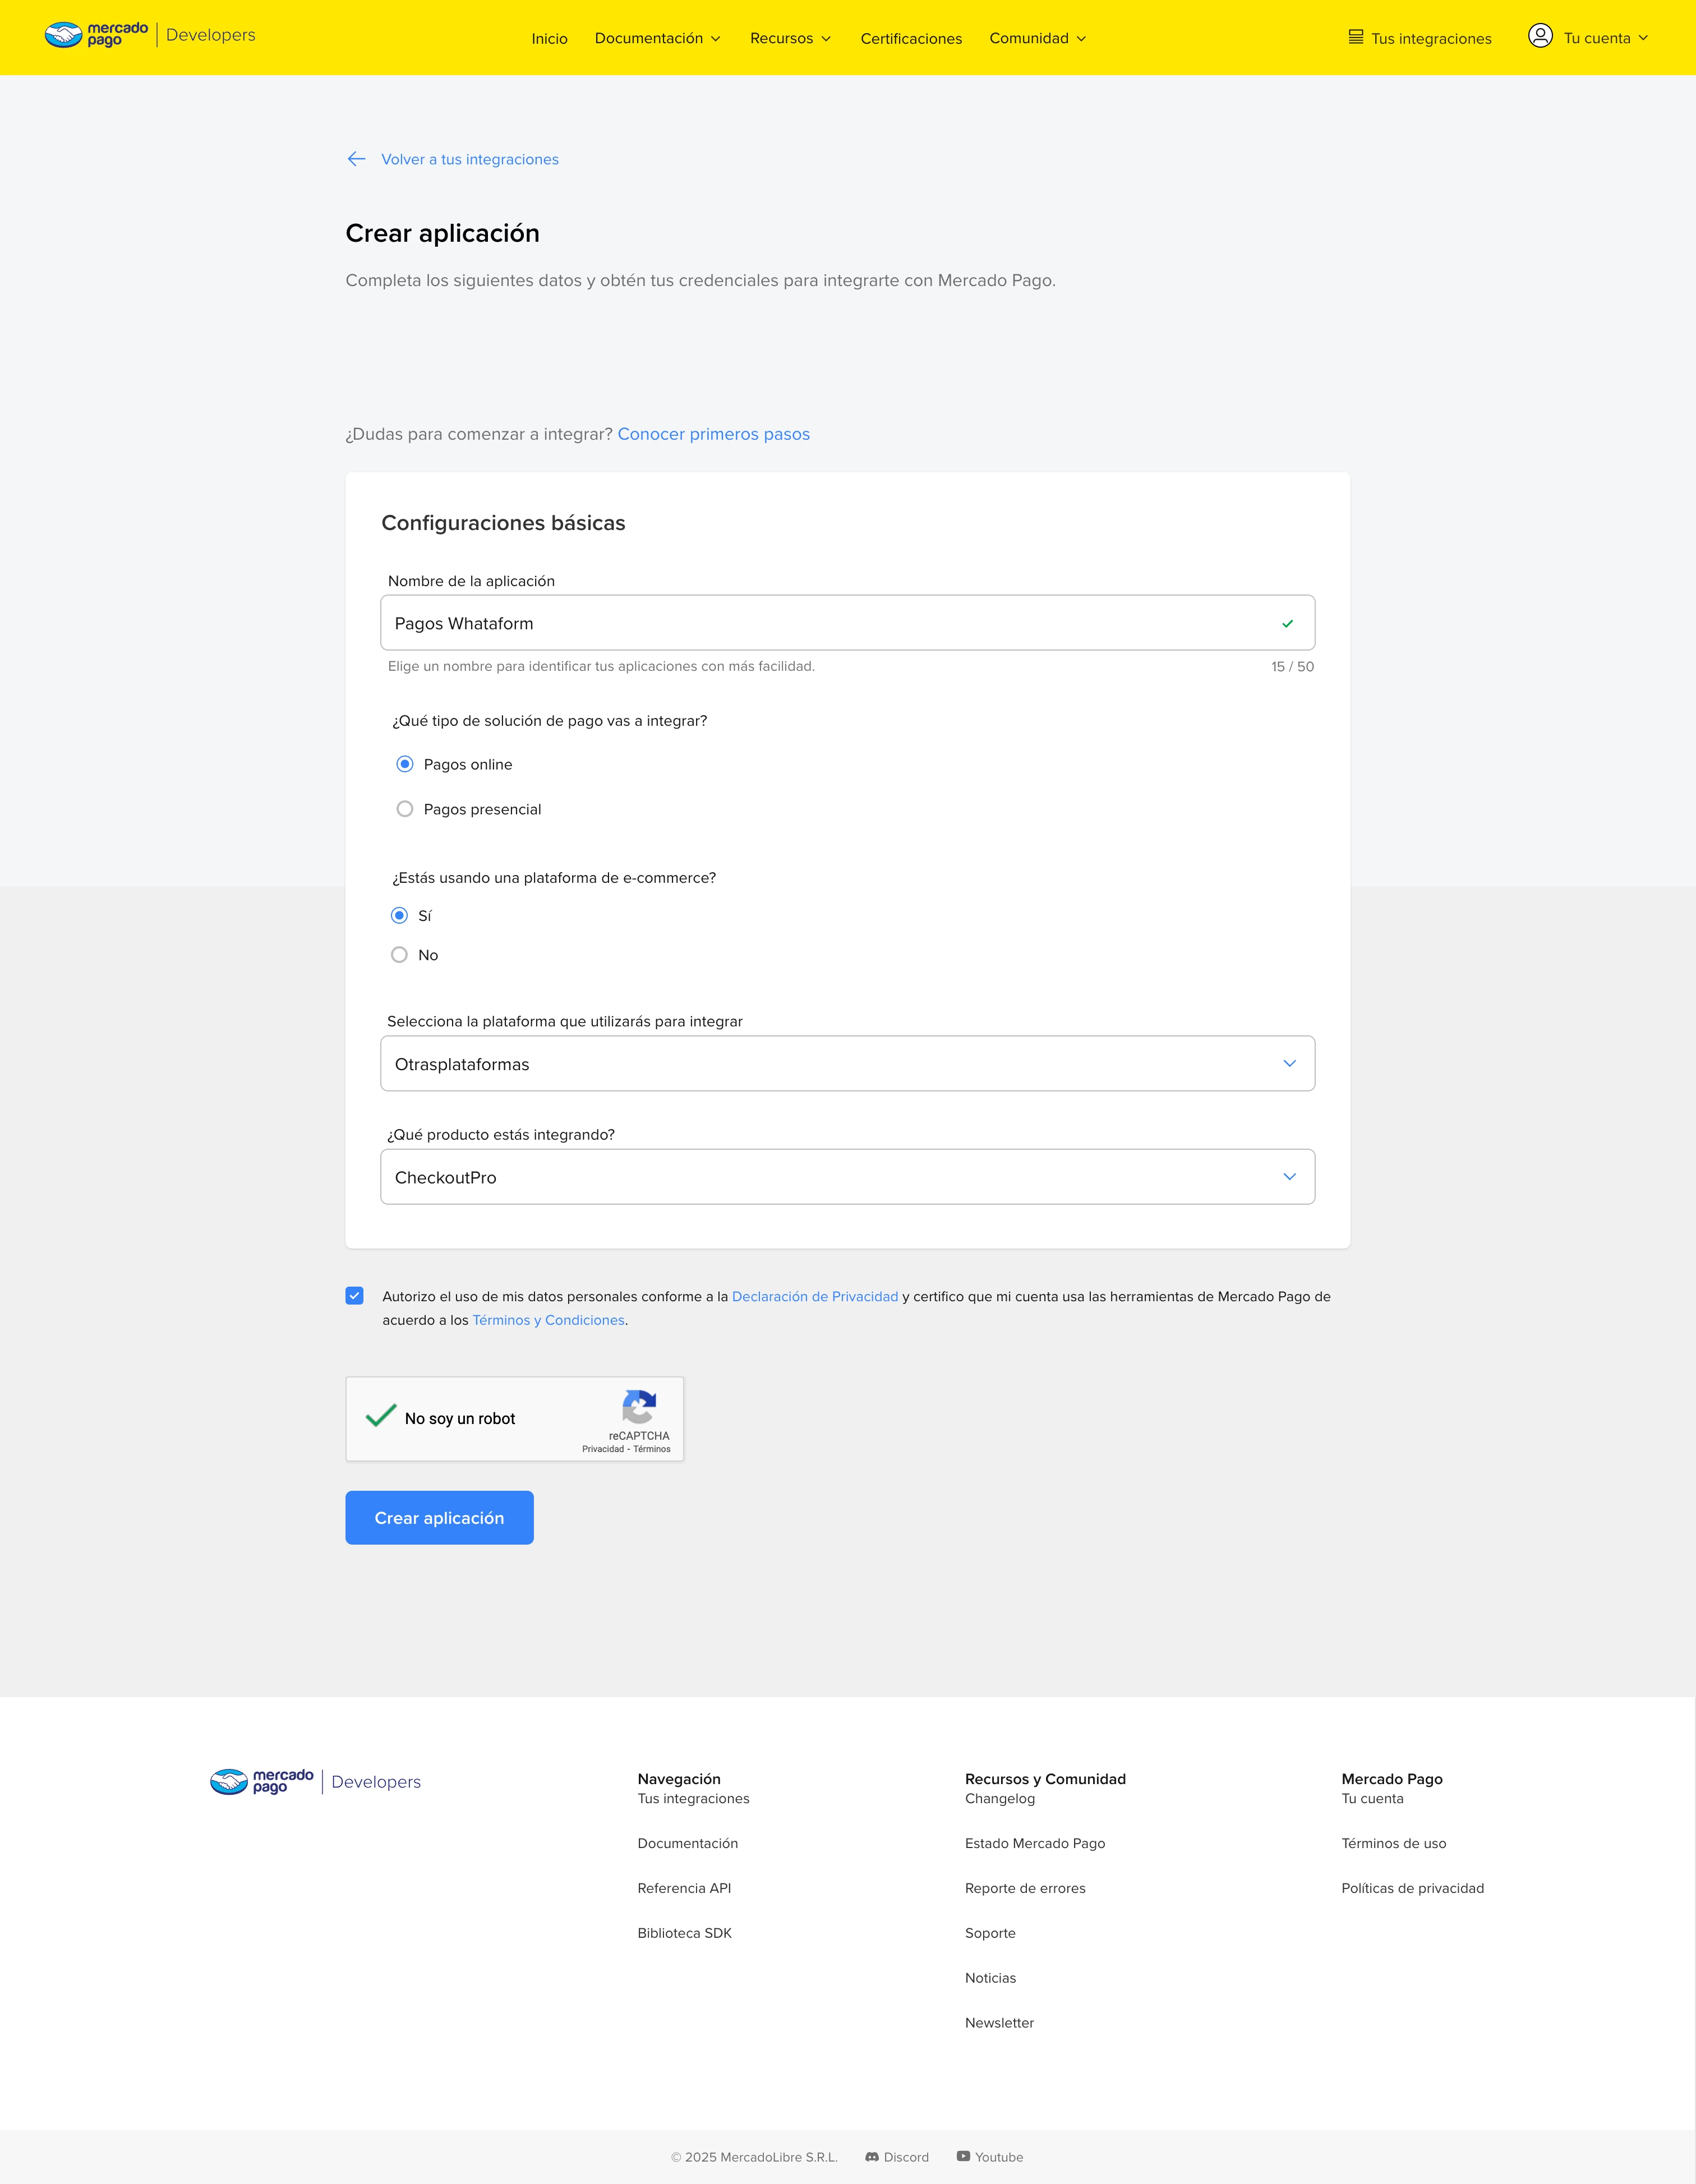Open the platform selection dropdown

[x=847, y=1063]
